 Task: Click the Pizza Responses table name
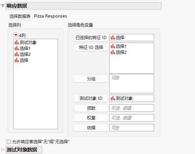50,16
